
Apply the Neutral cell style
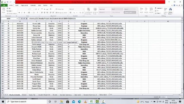click(x=105, y=12)
